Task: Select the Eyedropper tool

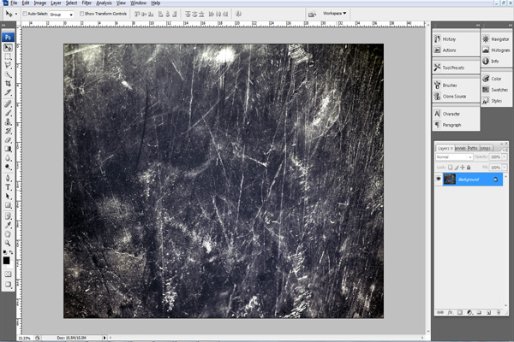Action: (8, 225)
